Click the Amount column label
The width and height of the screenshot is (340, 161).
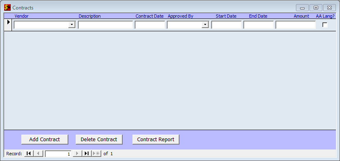pos(301,16)
